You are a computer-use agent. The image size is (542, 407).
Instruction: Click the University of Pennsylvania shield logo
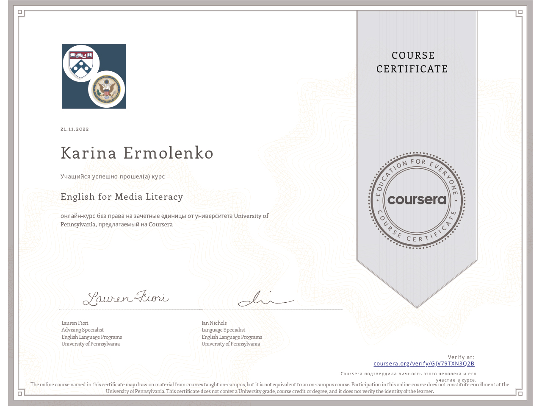pyautogui.click(x=81, y=64)
